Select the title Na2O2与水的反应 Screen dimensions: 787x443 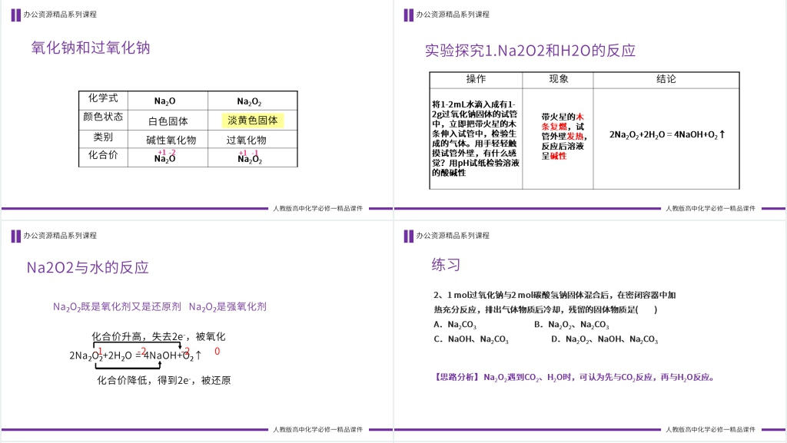coord(88,268)
